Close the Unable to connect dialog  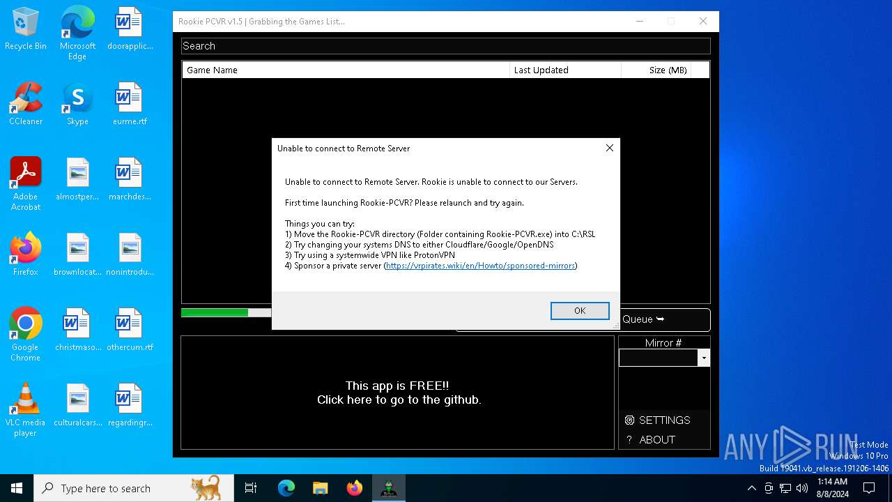pyautogui.click(x=610, y=148)
